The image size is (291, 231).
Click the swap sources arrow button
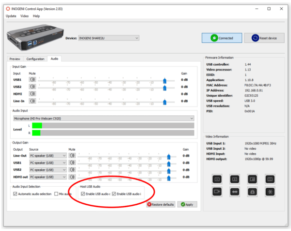click(x=234, y=193)
